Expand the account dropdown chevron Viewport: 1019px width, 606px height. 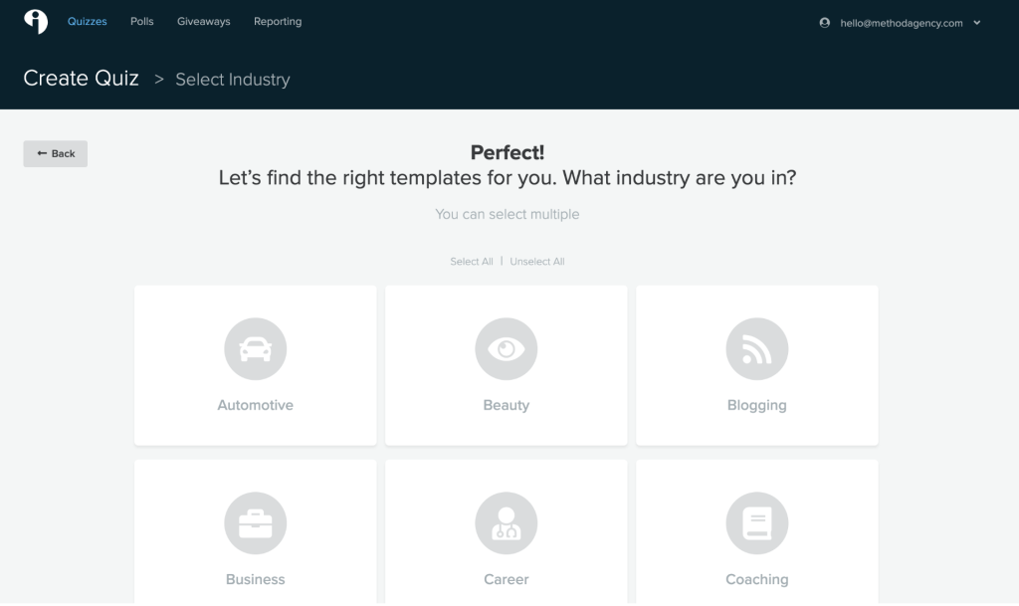point(977,23)
